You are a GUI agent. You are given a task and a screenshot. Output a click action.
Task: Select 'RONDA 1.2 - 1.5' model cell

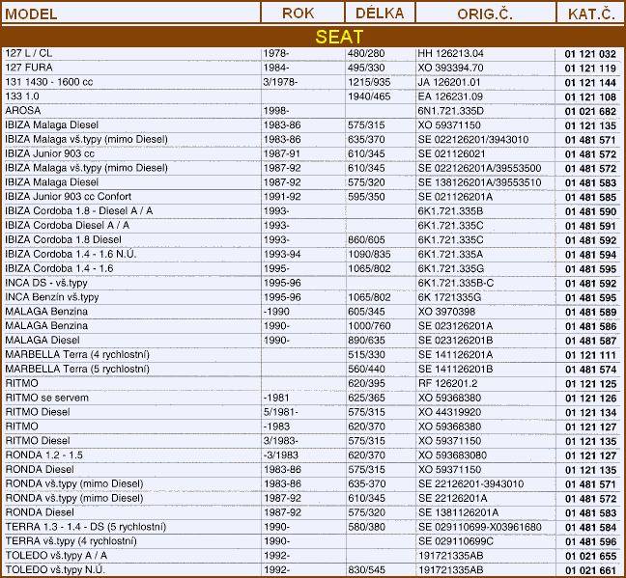coord(43,455)
